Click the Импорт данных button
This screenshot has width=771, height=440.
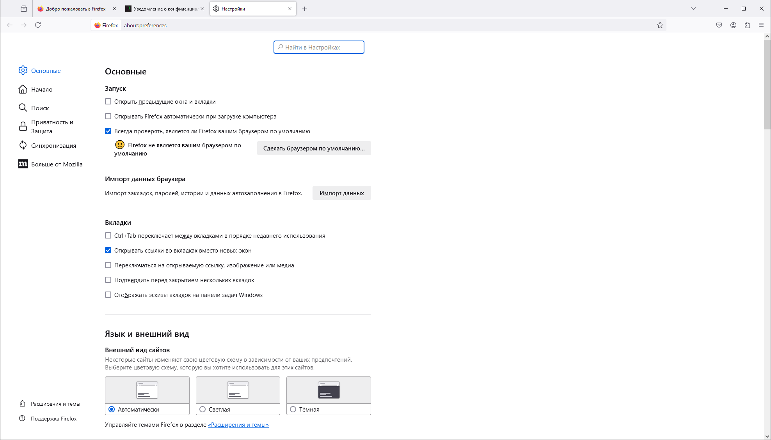[x=341, y=193]
